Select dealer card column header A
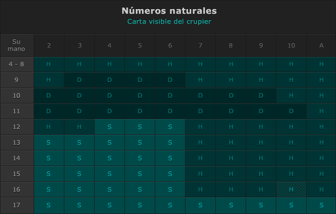This screenshot has width=336, height=214. (321, 46)
